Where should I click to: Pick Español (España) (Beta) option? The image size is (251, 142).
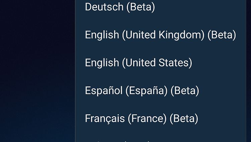[x=142, y=90]
